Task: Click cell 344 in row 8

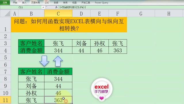Action: pyautogui.click(x=58, y=79)
